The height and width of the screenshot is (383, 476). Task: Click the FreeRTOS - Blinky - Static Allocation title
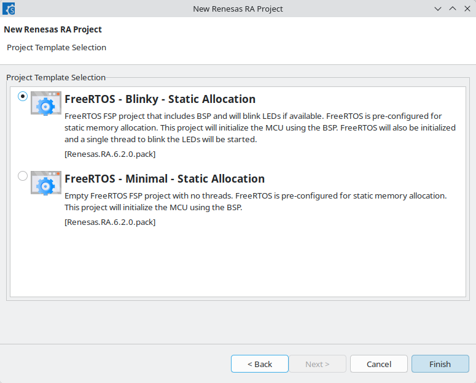coord(160,99)
